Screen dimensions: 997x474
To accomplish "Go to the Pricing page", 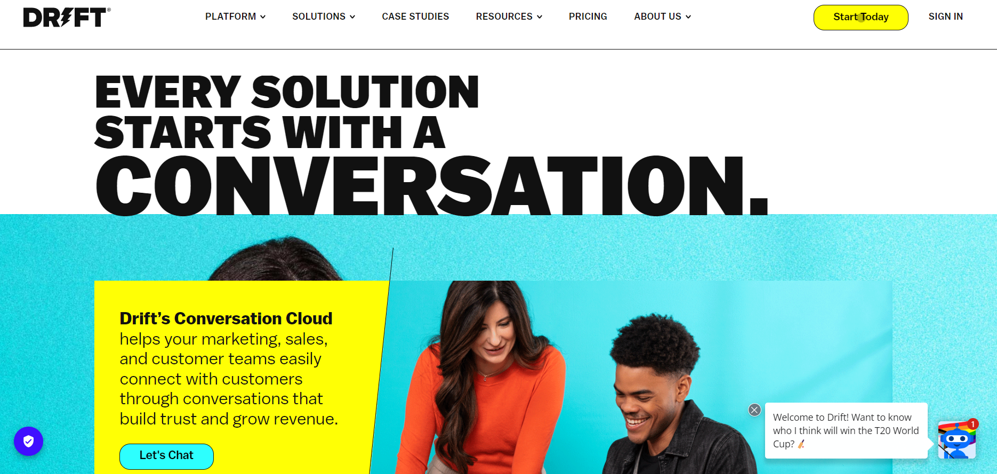I will (588, 17).
